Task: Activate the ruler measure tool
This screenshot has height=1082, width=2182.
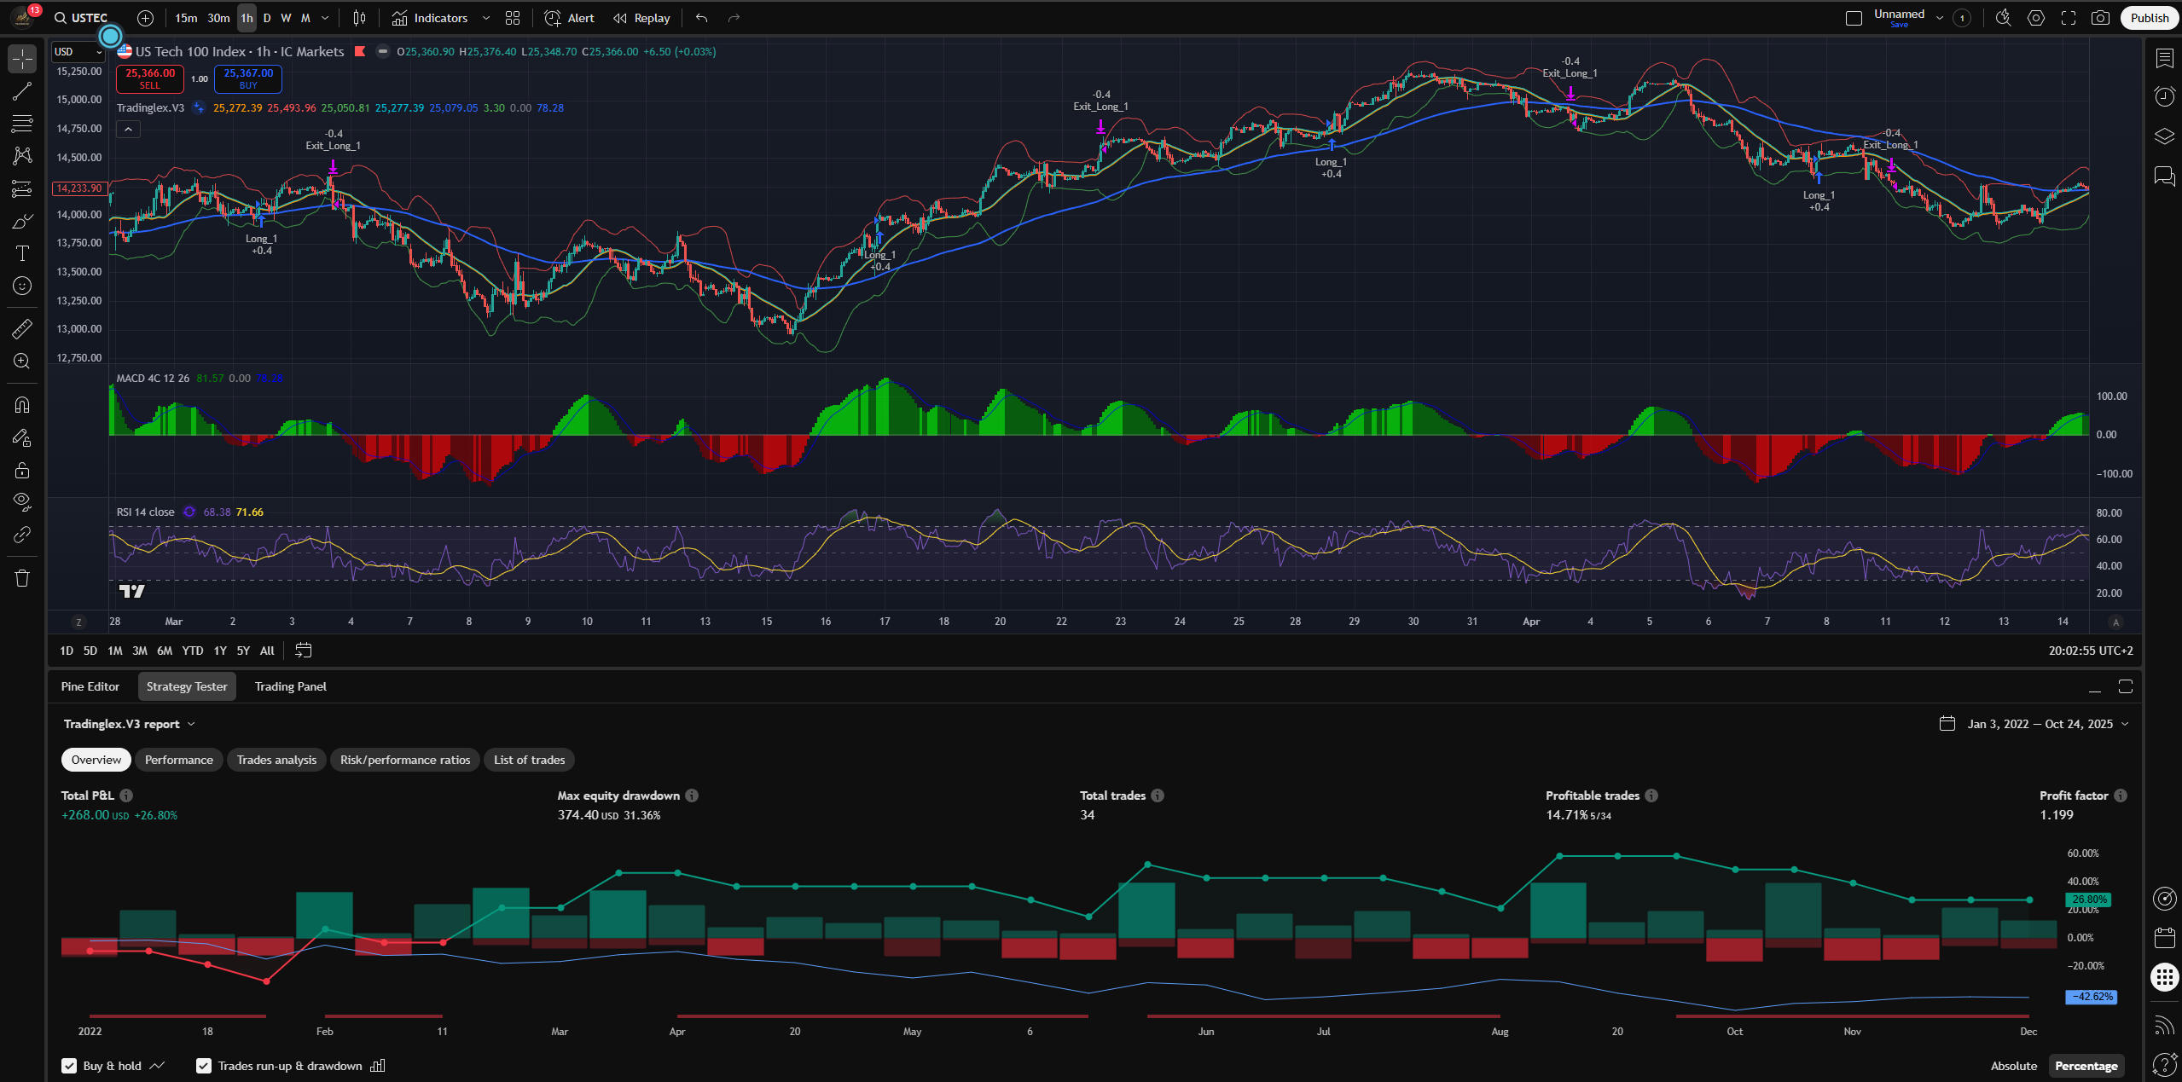Action: [22, 328]
